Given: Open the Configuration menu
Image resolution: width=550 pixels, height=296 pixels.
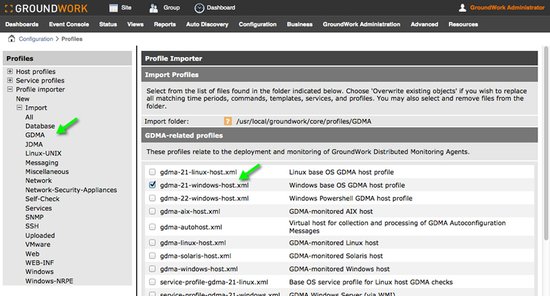Looking at the screenshot, I should (257, 25).
